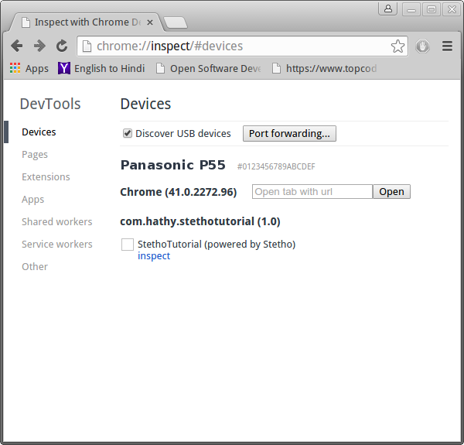Screen dimensions: 464x445
Task: Open a new tab with the blank tab button
Action: [x=176, y=22]
